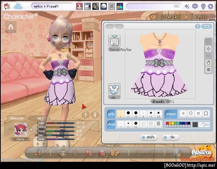This screenshot has height=169, width=217.
Task: Click the reset link icon beside help
Action: coord(207,27)
